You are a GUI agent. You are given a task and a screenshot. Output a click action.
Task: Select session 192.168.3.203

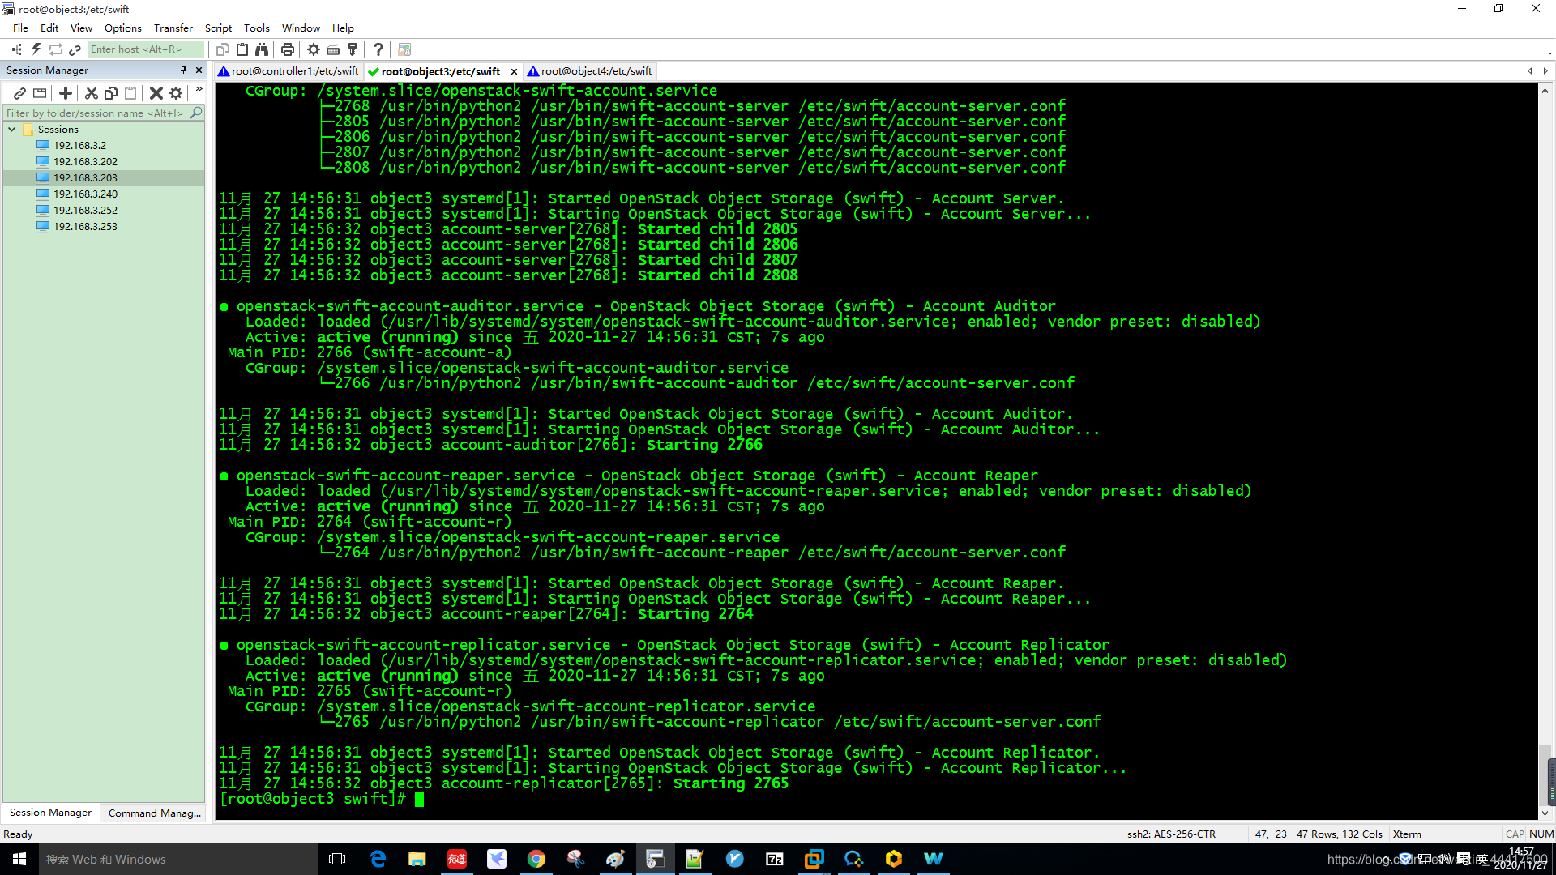(x=85, y=178)
